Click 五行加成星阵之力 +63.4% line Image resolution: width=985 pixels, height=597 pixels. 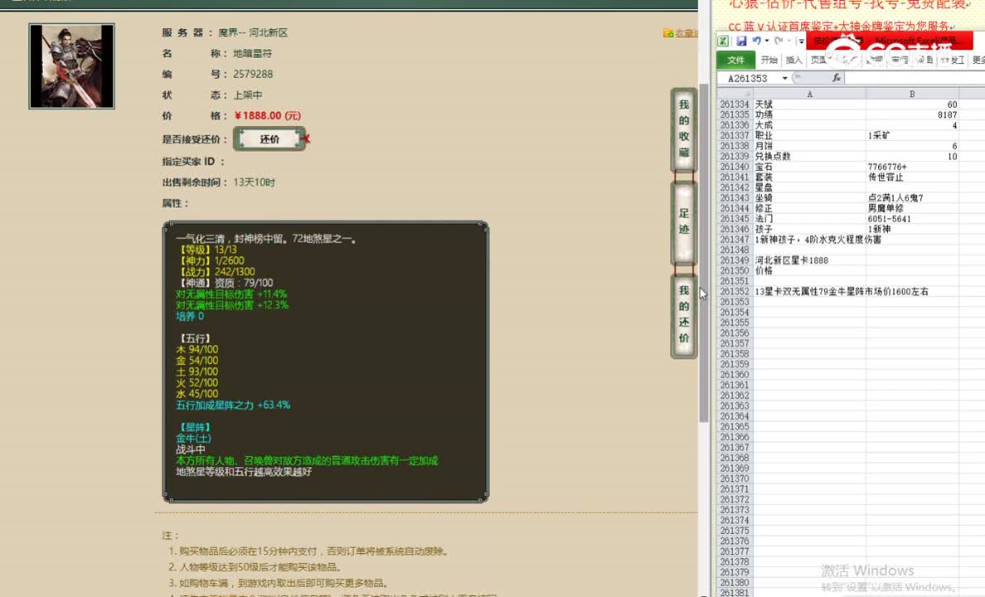pos(233,405)
